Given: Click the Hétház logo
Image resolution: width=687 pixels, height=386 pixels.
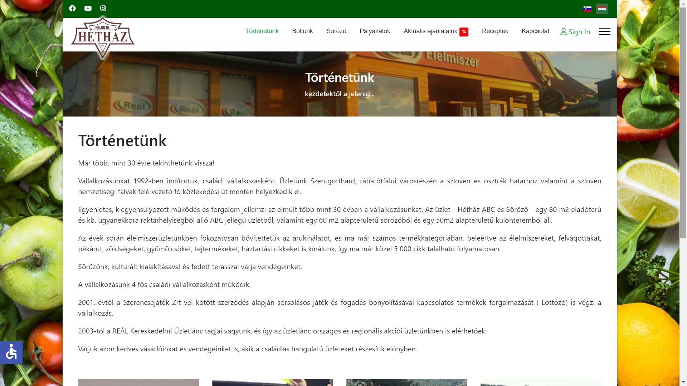Looking at the screenshot, I should (x=103, y=37).
